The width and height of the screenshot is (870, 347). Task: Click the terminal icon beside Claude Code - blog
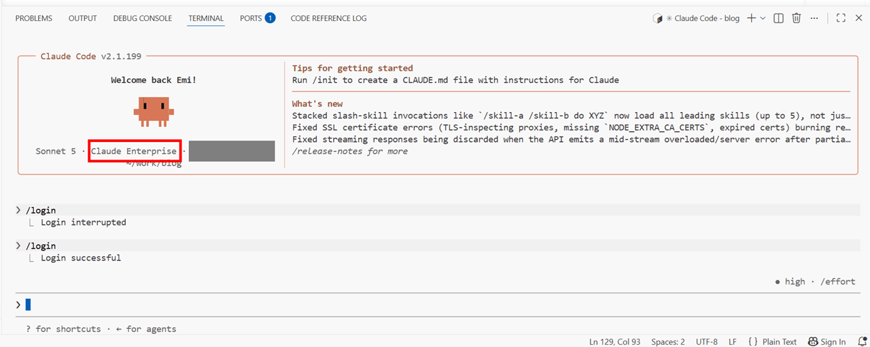657,18
